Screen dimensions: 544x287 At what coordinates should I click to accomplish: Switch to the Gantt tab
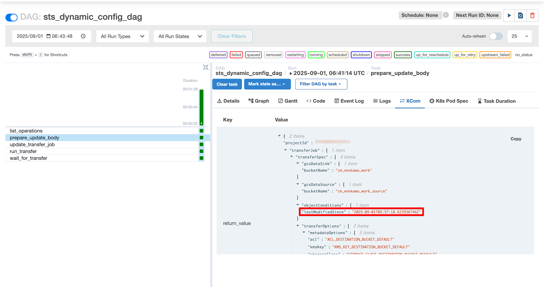click(x=288, y=101)
